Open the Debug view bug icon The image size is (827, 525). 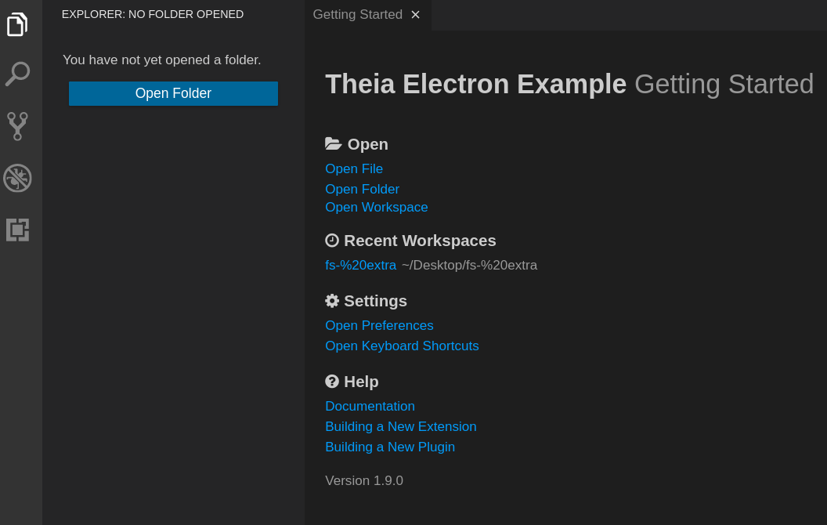point(17,178)
